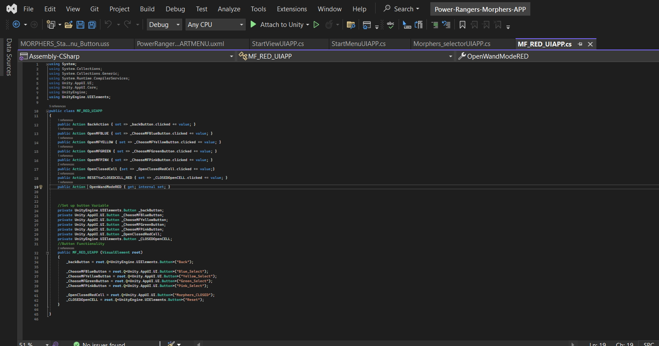Toggle a bookmark on the current line
The image size is (659, 346).
coord(463,25)
